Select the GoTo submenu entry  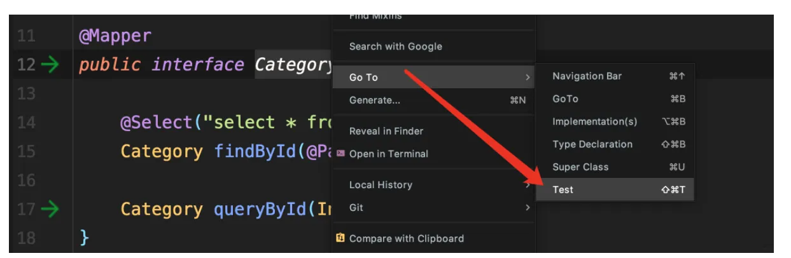(565, 99)
